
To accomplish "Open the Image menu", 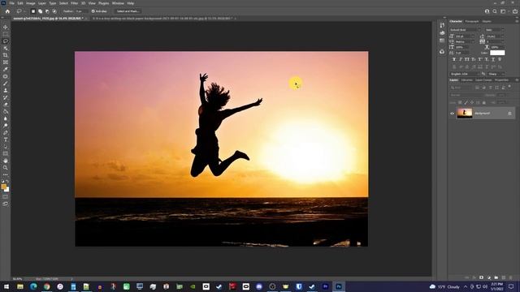I will tap(31, 3).
